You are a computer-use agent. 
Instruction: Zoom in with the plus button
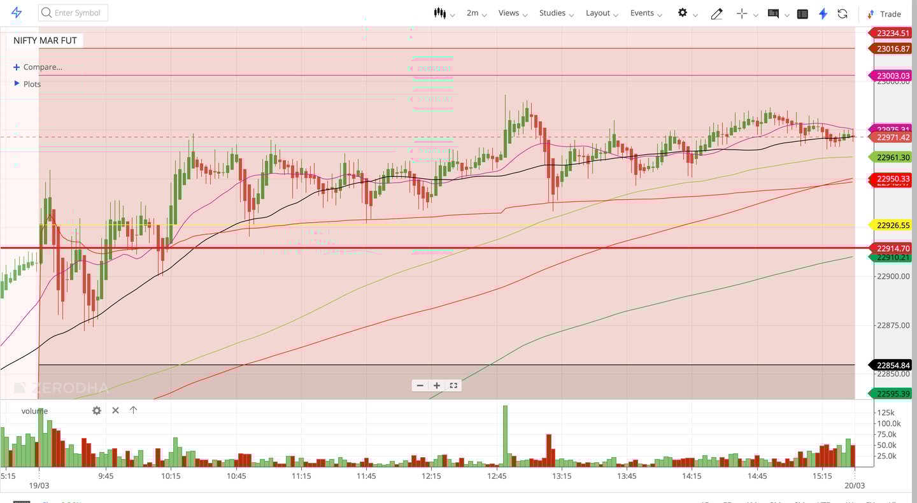(437, 385)
